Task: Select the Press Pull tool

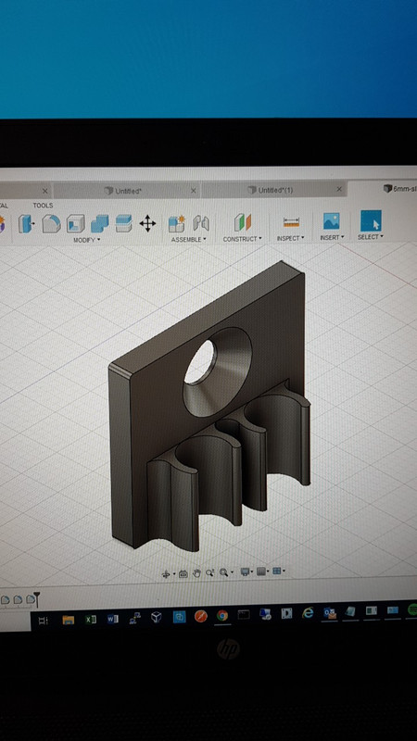Action: click(27, 223)
